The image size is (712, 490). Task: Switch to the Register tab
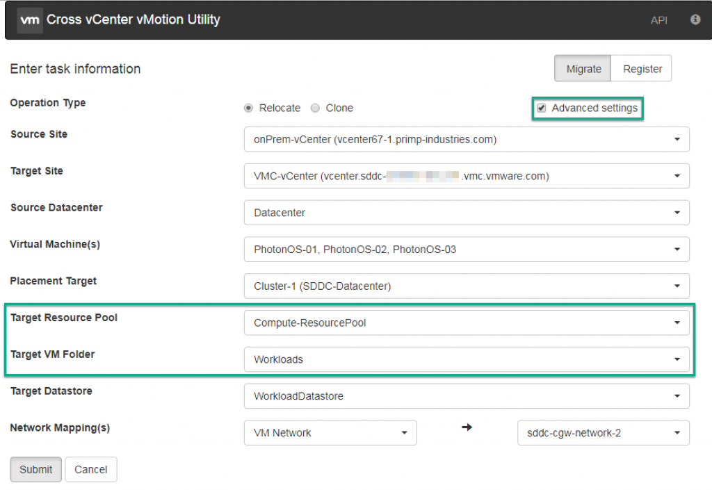(641, 68)
